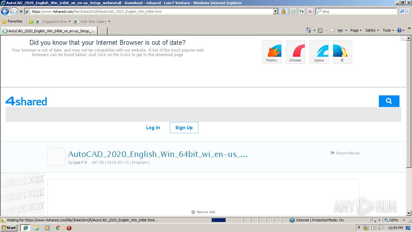Screen dimensions: 412x232
Task: Show more command bar items chevron
Action: [409, 29]
